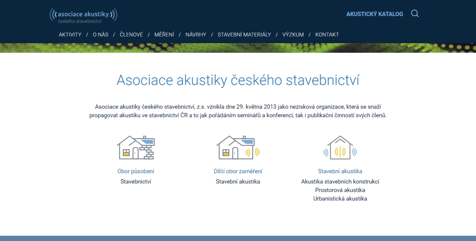This screenshot has width=476, height=241.
Task: Select the MĚŘENÍ menu item
Action: coord(164,35)
